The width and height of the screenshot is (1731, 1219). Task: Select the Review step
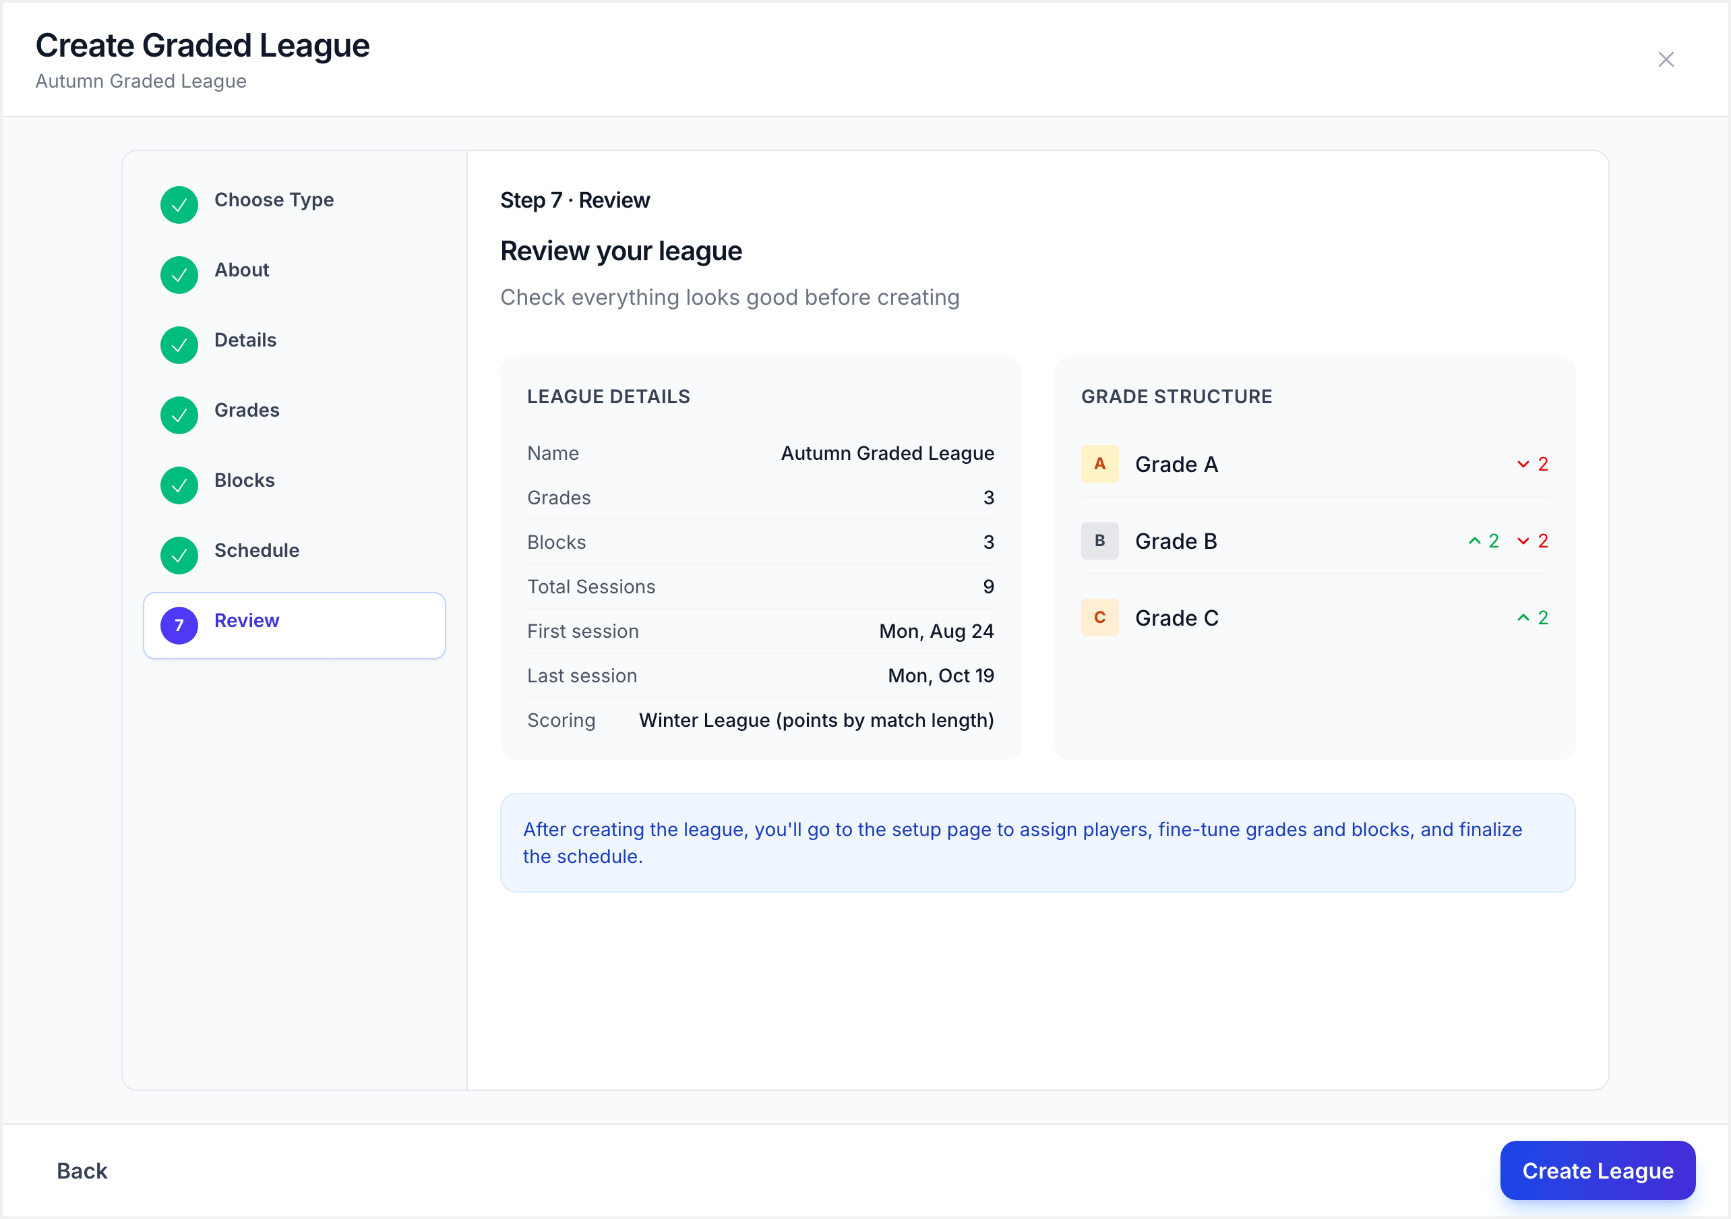click(x=294, y=625)
